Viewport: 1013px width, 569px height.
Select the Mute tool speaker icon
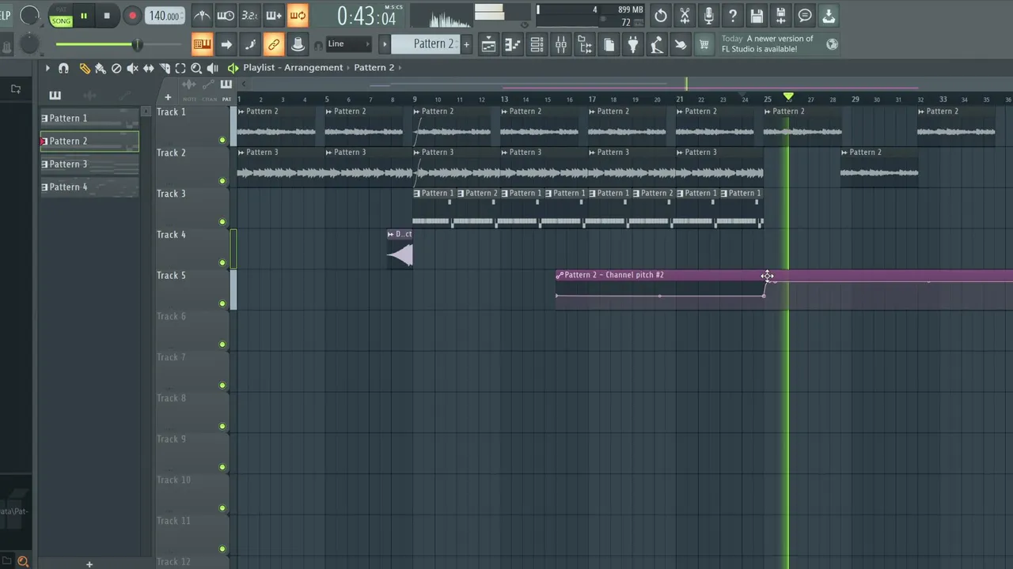tap(132, 68)
